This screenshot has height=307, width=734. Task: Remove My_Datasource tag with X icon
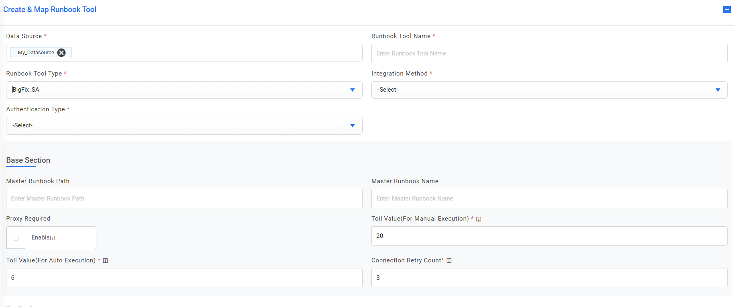(61, 53)
